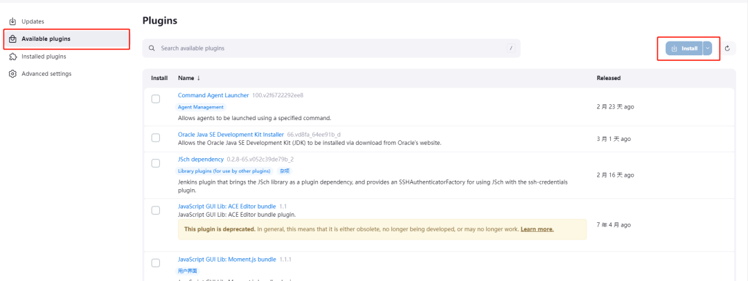Click release date 2 月 23 天 ago
Image resolution: width=748 pixels, height=281 pixels.
616,107
